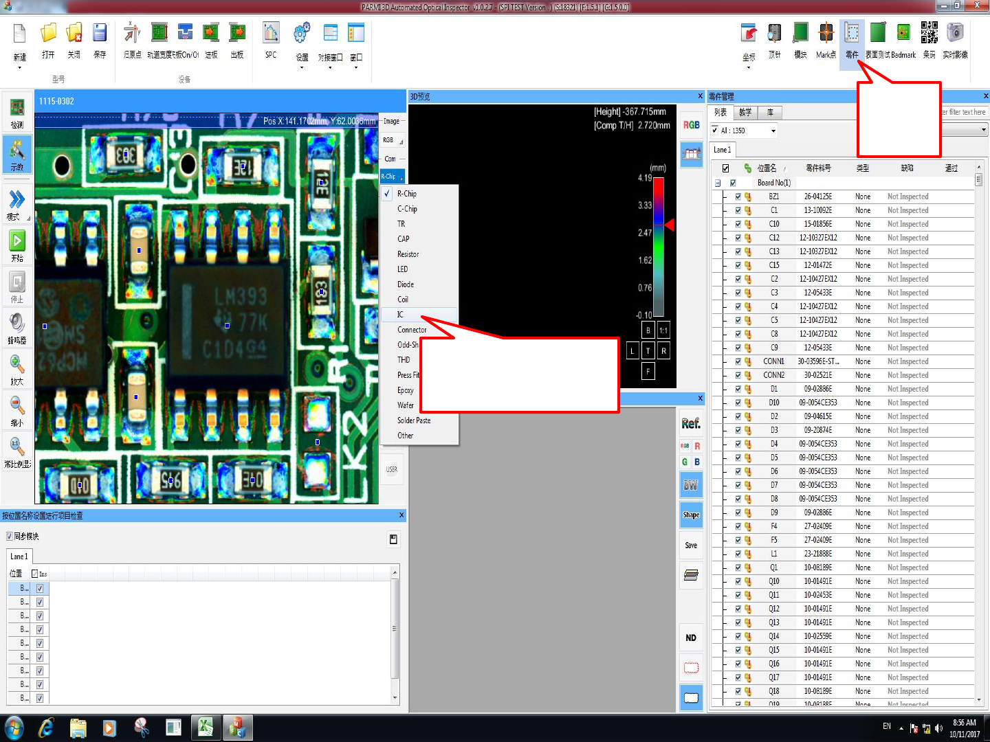Click the Shape button
The width and height of the screenshot is (990, 742).
click(691, 515)
